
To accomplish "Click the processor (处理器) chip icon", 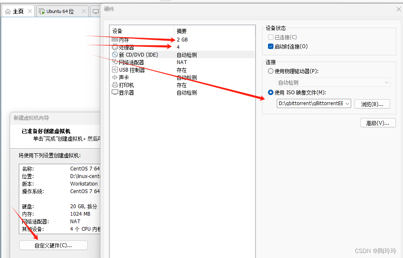I will coord(115,47).
